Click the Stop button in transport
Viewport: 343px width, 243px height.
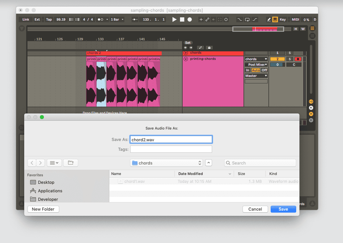183,19
